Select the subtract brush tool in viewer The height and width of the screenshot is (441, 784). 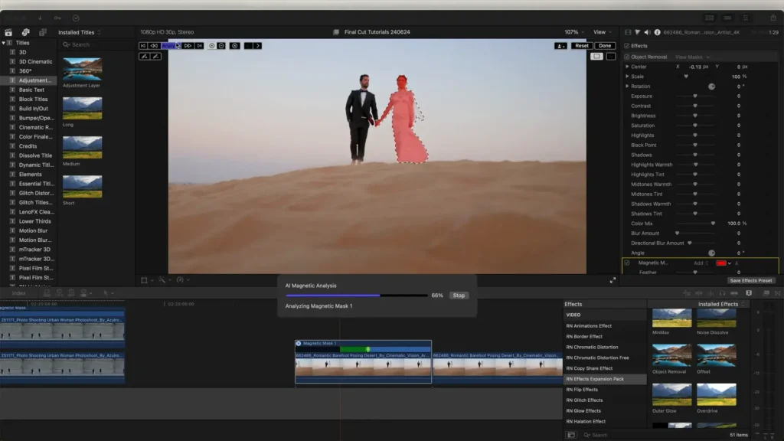156,57
